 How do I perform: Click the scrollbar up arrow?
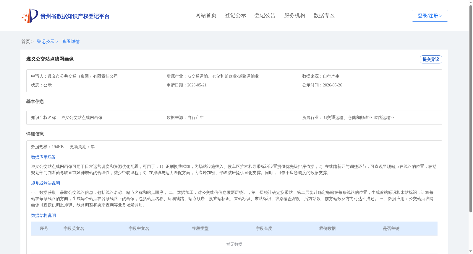(x=471, y=2)
